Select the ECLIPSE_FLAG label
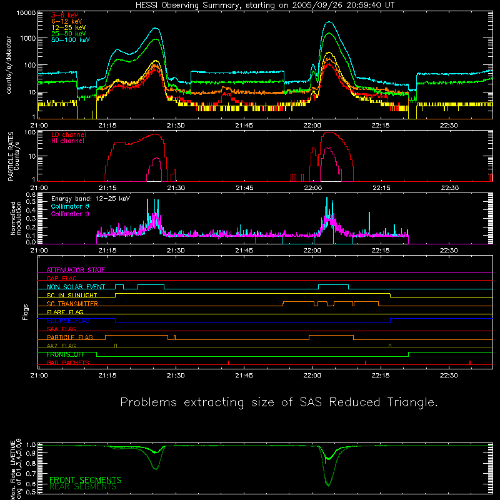Image resolution: width=500 pixels, height=500 pixels. (68, 321)
